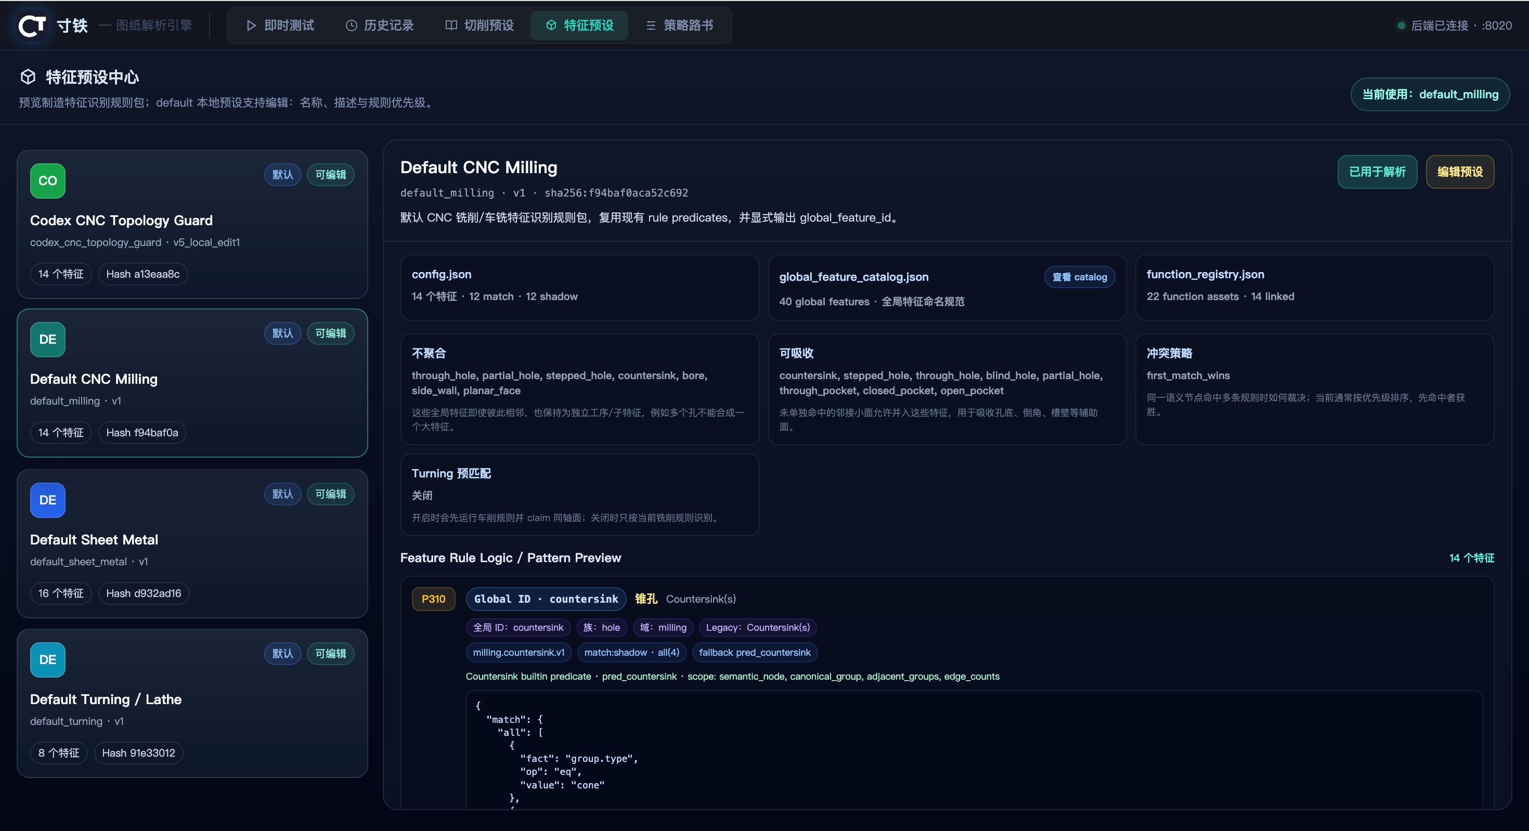Select the 特征预设 tab
Viewport: 1529px width, 831px height.
579,25
